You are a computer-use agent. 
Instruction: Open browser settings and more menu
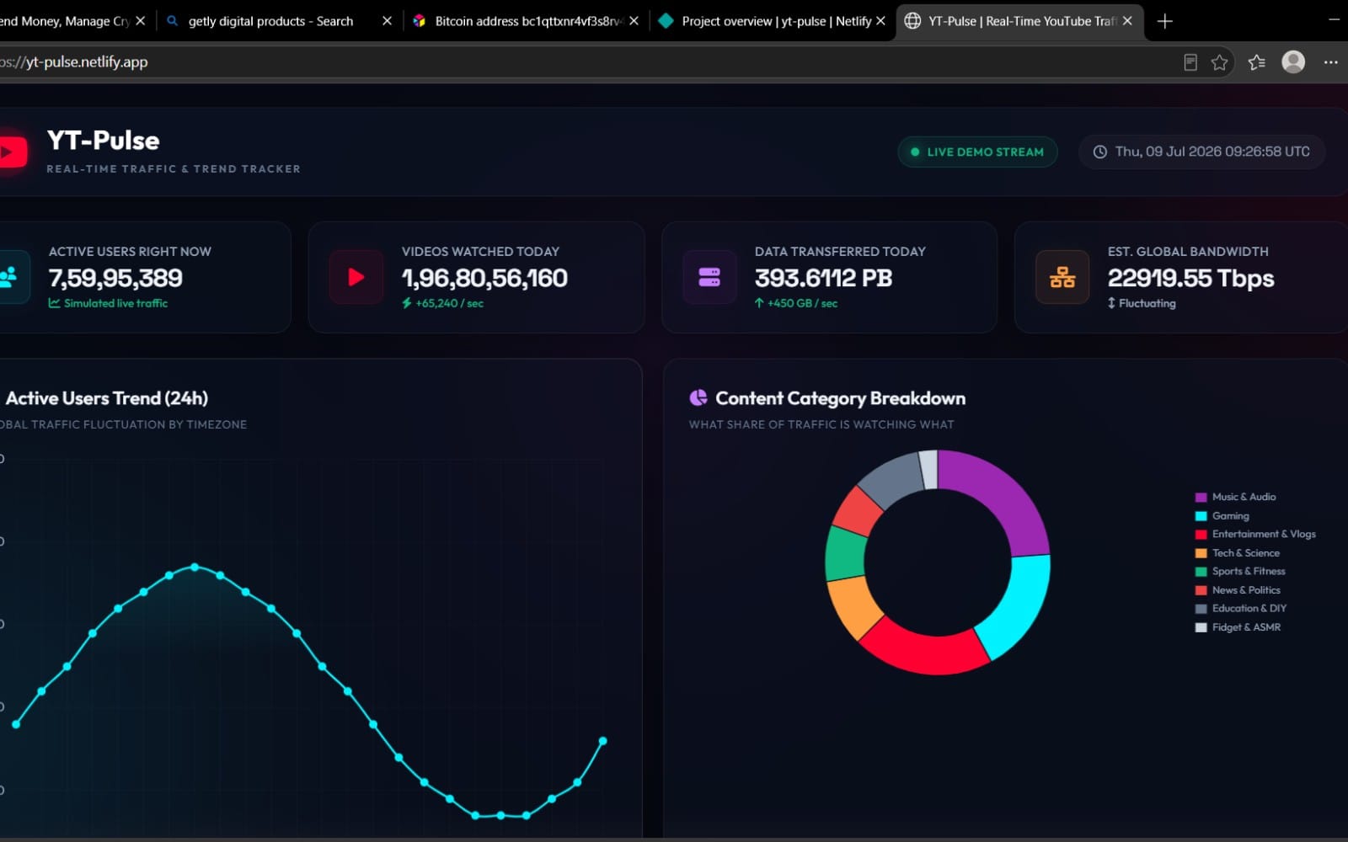pos(1330,62)
